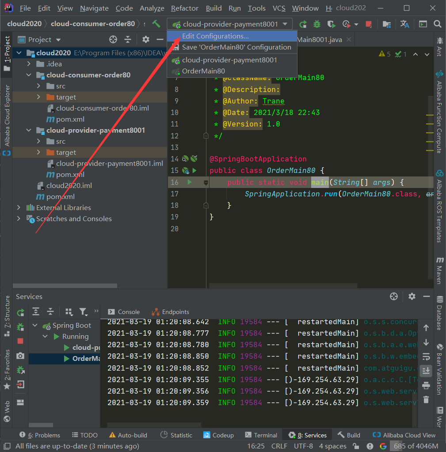
Task: Expand the .idea folder
Action: (x=29, y=64)
